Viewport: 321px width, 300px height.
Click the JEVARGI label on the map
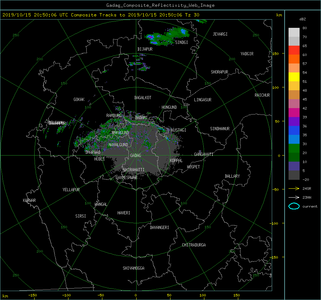point(220,34)
